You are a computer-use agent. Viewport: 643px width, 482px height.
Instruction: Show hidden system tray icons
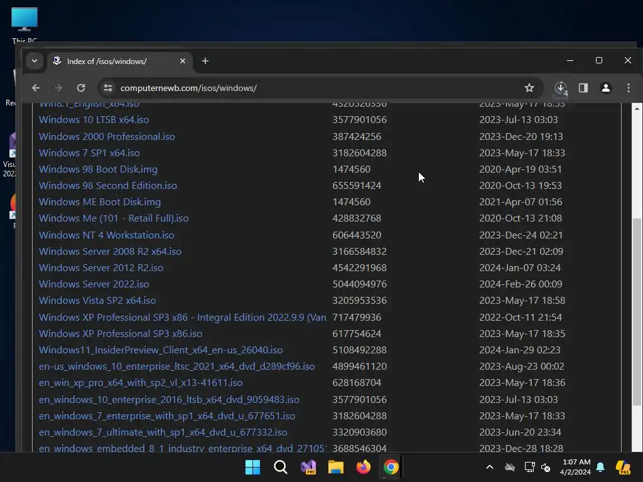490,467
